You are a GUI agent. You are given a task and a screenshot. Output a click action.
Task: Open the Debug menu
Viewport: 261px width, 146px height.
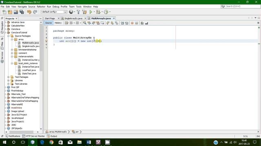(x=56, y=6)
